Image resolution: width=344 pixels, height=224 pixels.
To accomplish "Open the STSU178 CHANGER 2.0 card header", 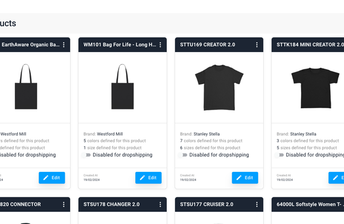I will pyautogui.click(x=123, y=205).
